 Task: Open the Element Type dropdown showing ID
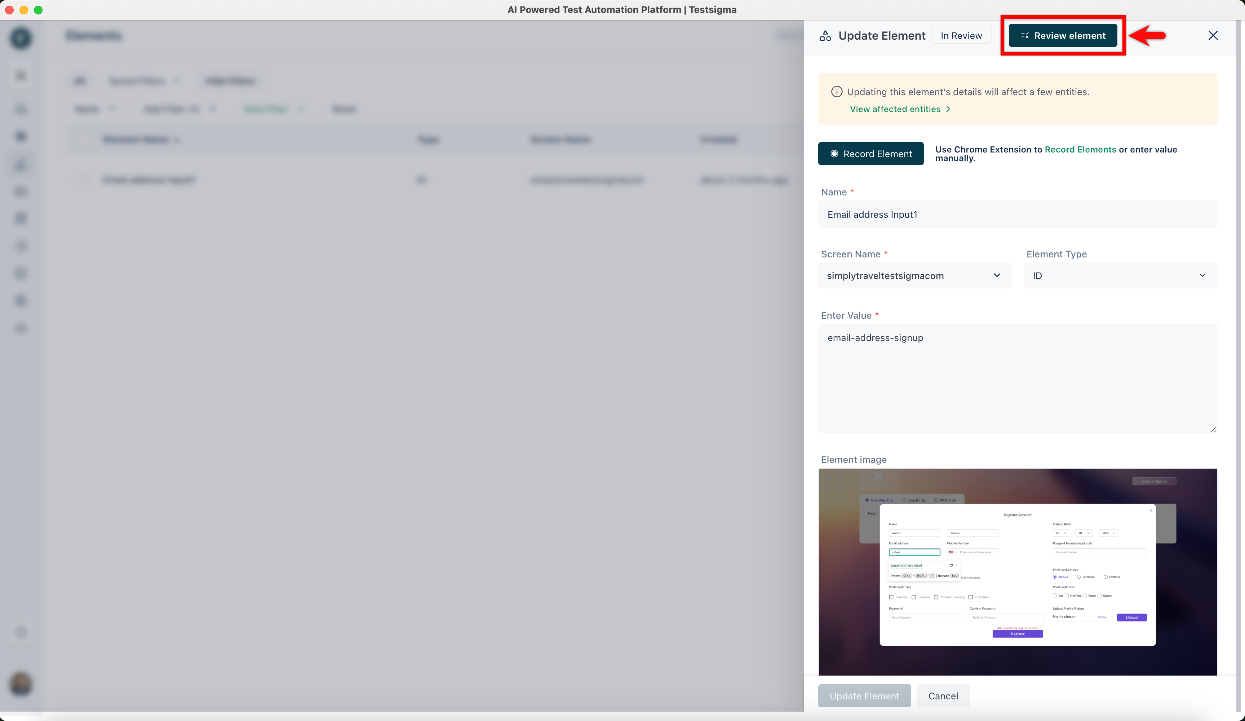tap(1119, 275)
